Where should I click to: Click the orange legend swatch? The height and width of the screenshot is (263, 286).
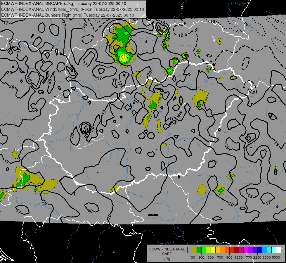click(222, 250)
